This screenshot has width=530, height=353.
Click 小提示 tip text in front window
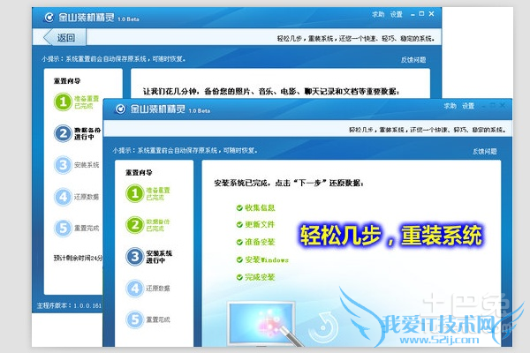(x=185, y=150)
